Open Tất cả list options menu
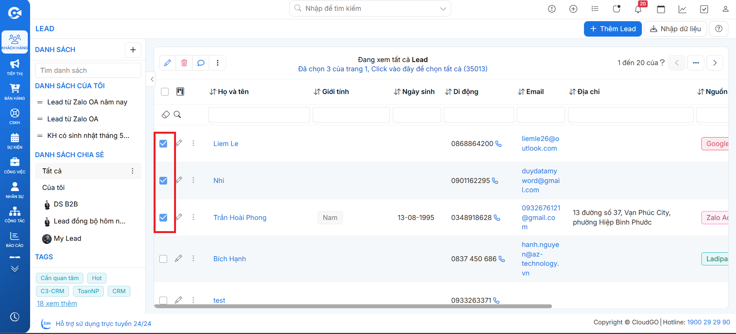736x334 pixels. [133, 171]
